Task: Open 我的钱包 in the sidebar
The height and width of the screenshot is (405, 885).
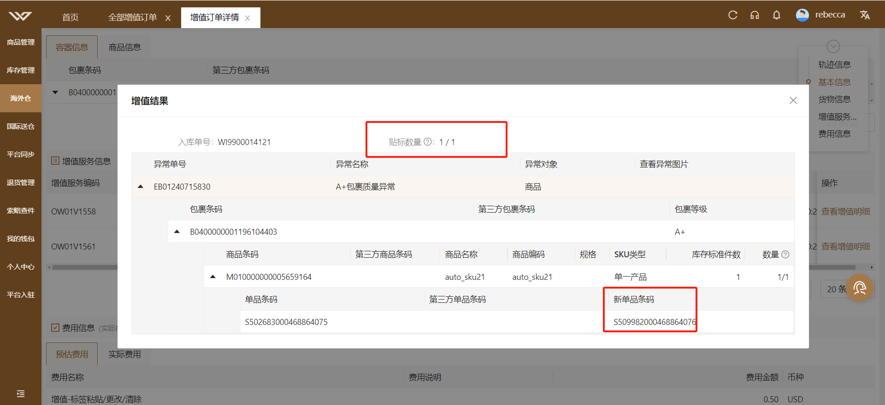Action: pos(21,238)
